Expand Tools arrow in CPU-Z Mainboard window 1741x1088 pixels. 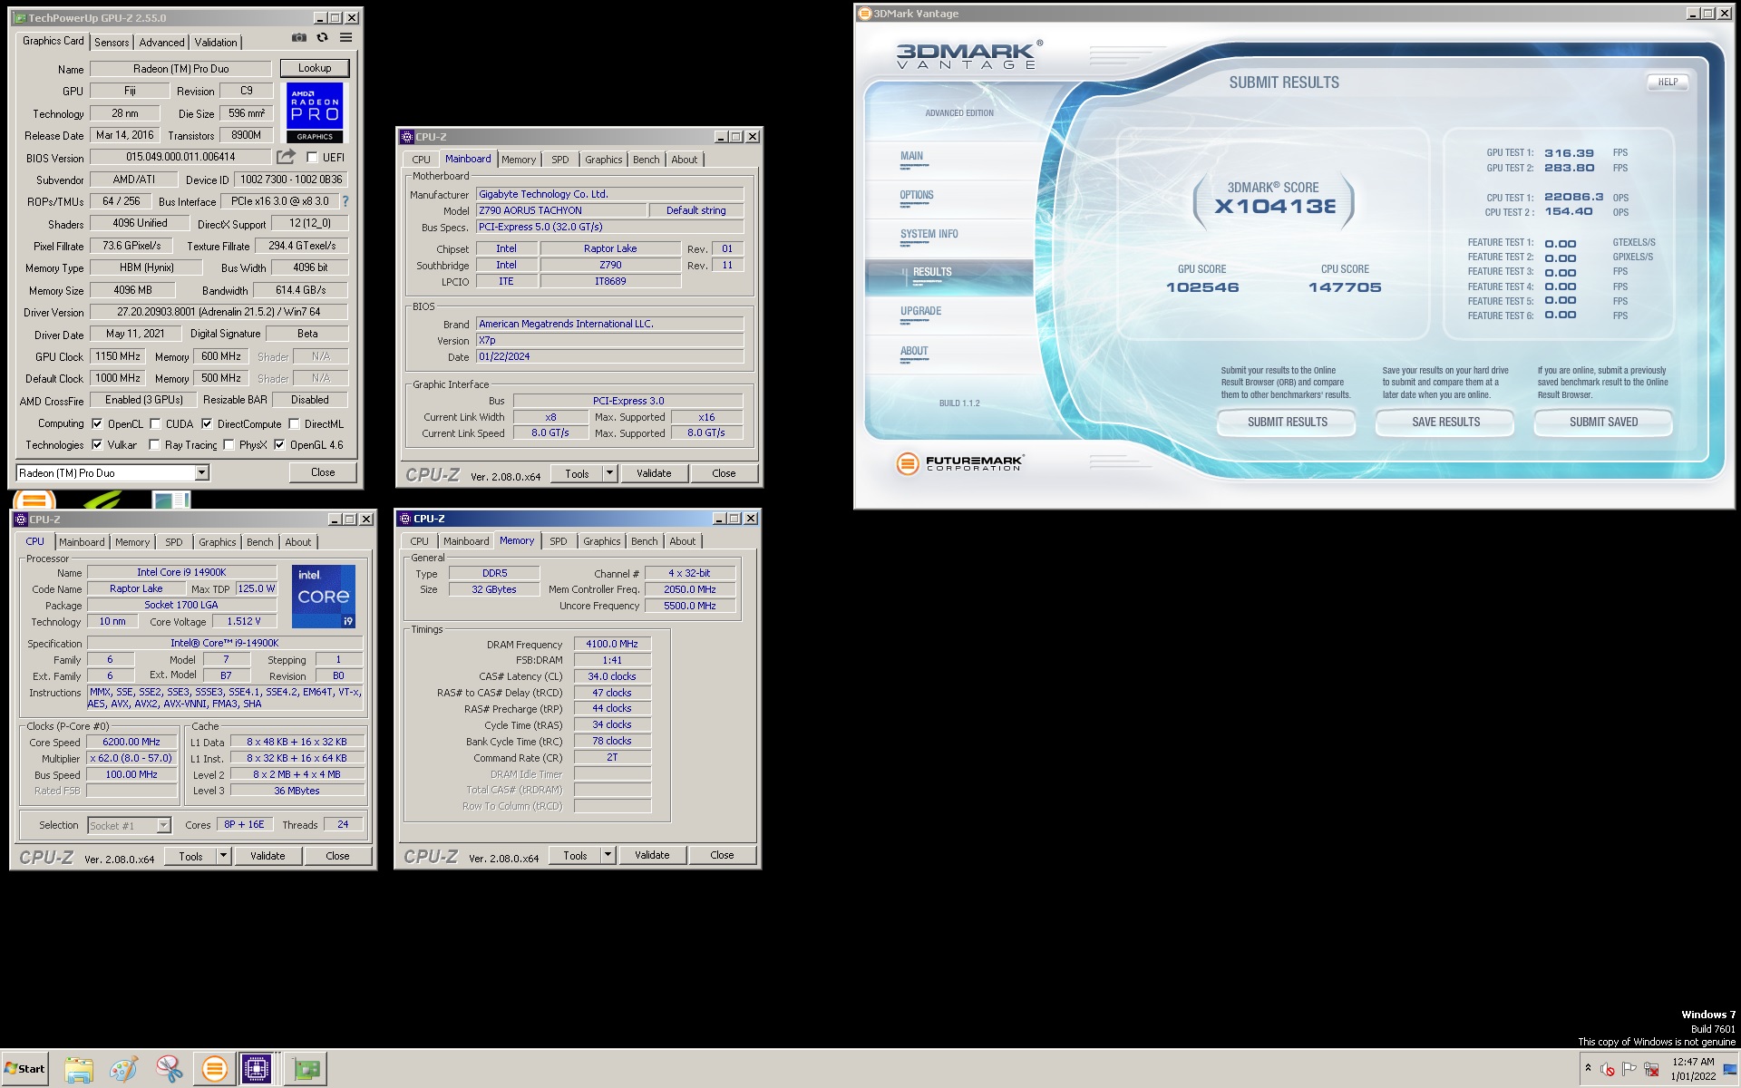609,473
